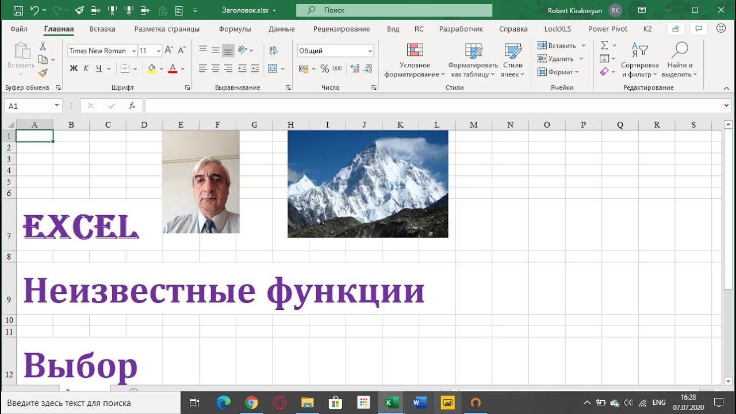Toggle underline (Ч) formatting
Image resolution: width=736 pixels, height=414 pixels.
tap(99, 68)
